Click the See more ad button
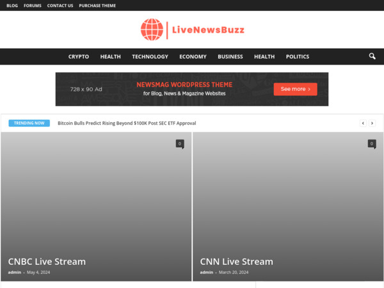 pyautogui.click(x=295, y=89)
